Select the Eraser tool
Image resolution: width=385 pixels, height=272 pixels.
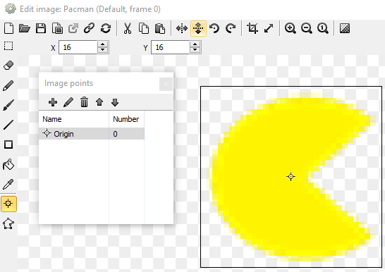click(8, 66)
